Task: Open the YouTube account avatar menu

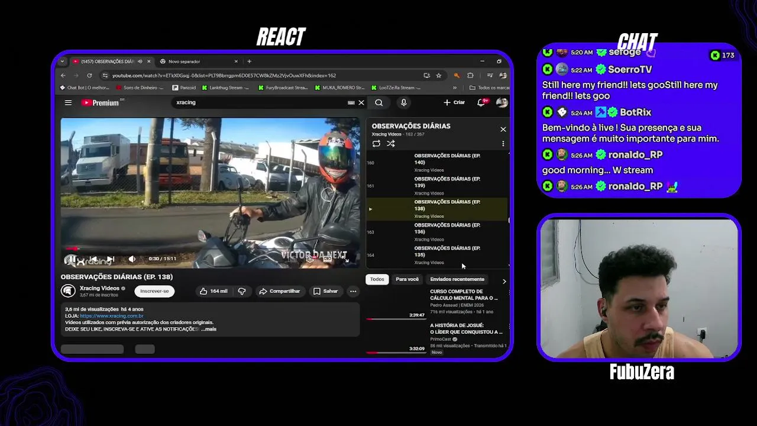Action: (x=502, y=102)
